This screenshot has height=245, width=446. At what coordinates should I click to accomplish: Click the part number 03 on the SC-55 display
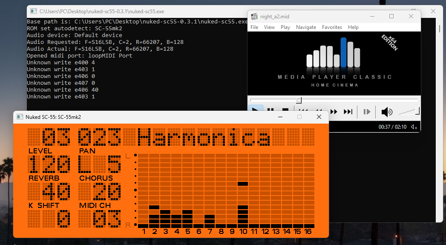coord(56,137)
